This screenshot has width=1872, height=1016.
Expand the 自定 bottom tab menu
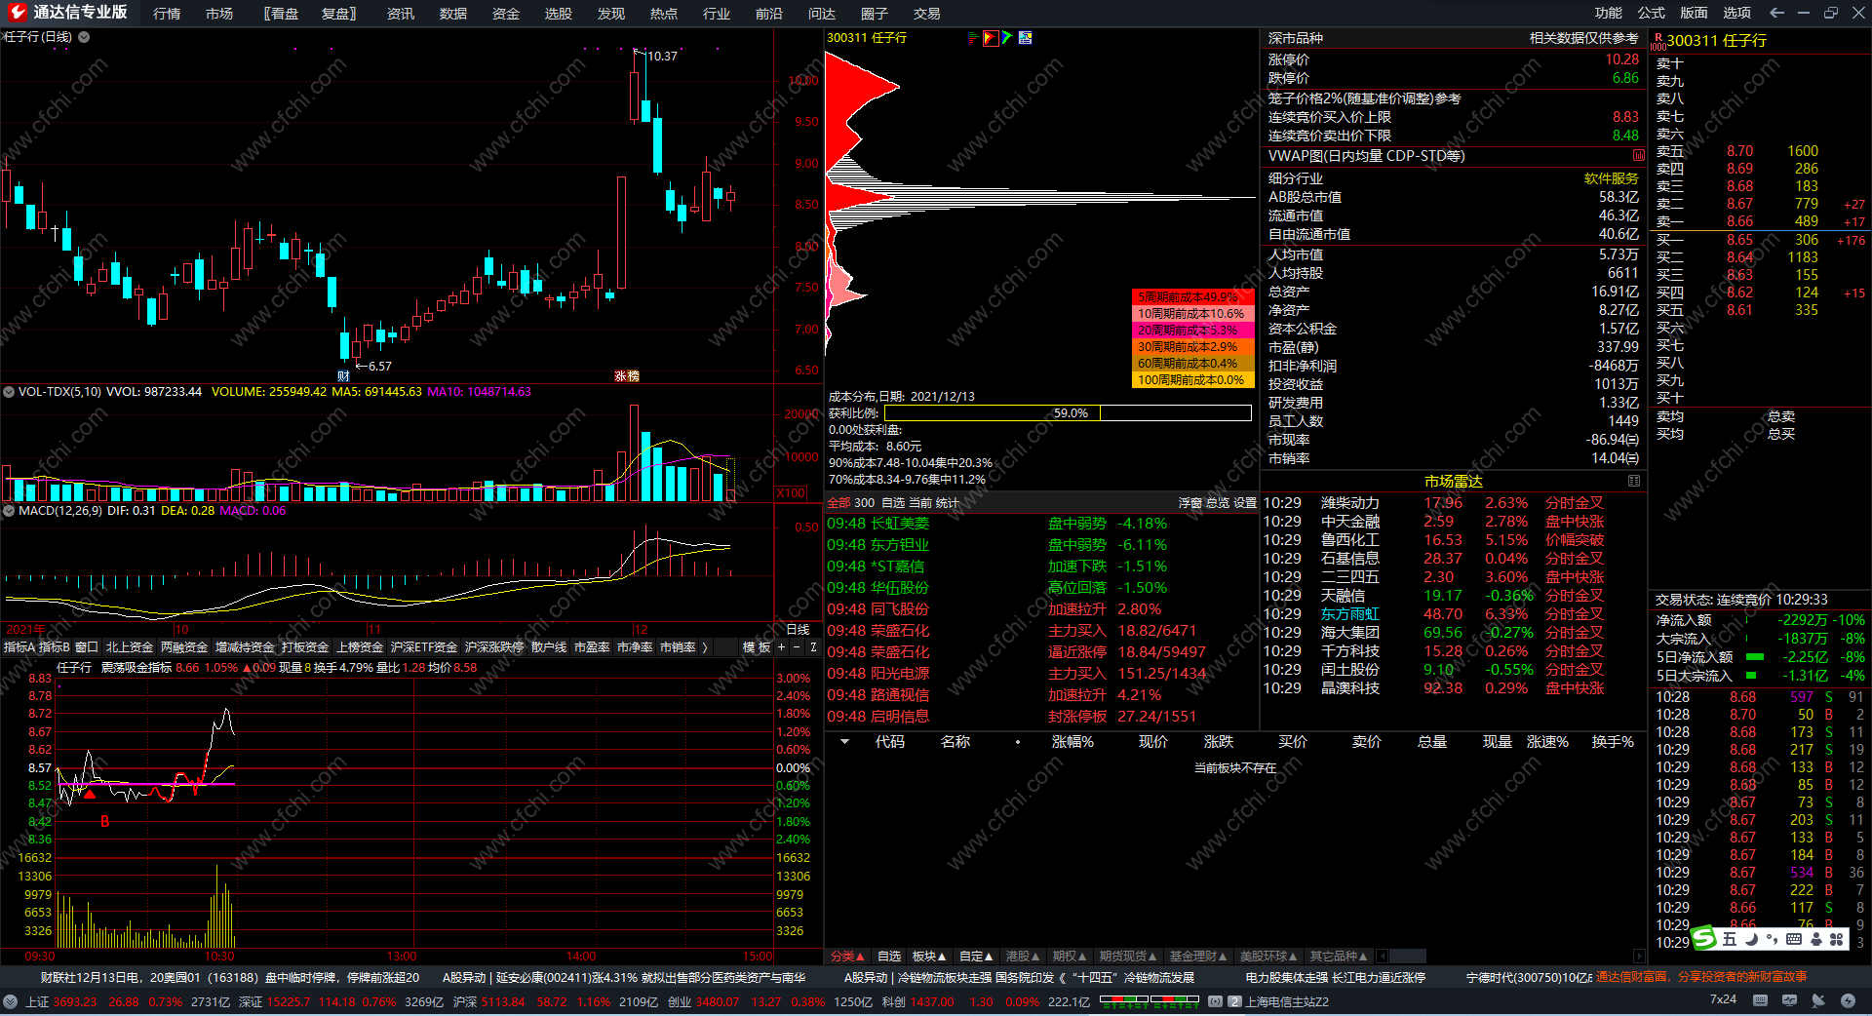click(976, 957)
